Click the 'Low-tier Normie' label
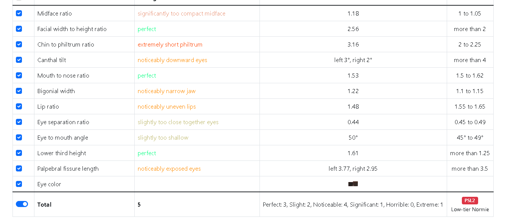Screen dimensions: 522x218 470,209
